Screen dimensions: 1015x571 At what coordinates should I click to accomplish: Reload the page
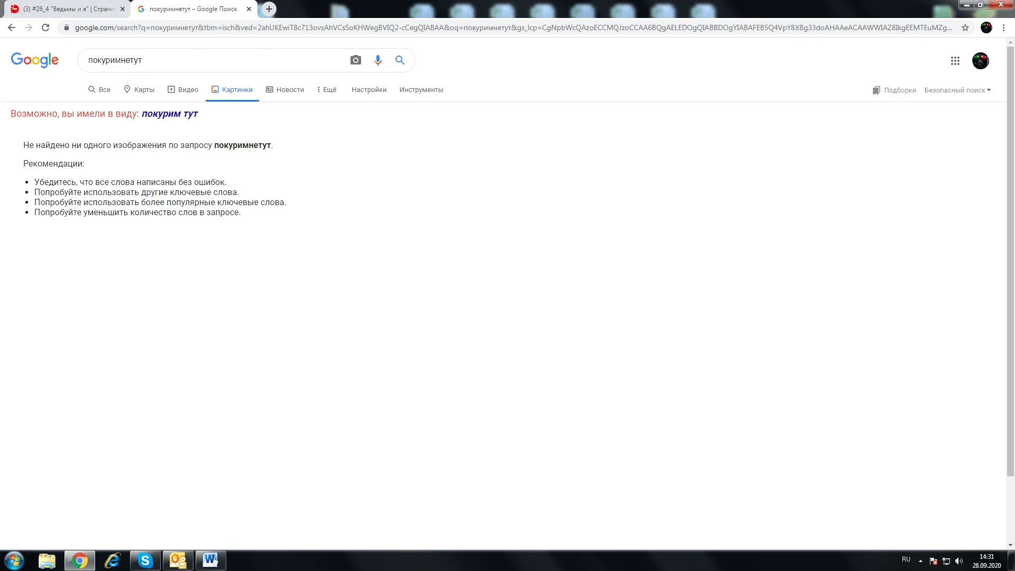(x=45, y=27)
